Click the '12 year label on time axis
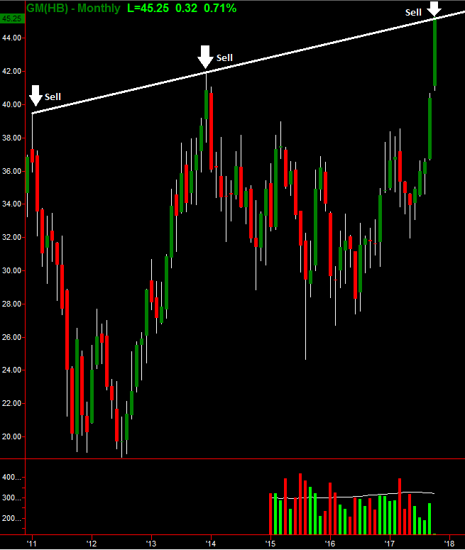The height and width of the screenshot is (550, 465). (92, 544)
